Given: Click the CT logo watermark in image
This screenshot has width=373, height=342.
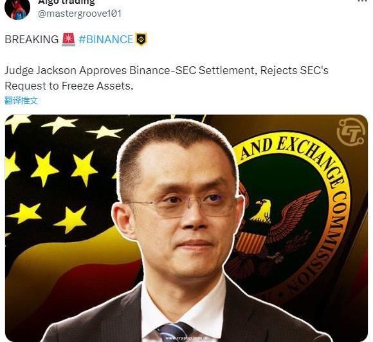Looking at the screenshot, I should pos(351,132).
